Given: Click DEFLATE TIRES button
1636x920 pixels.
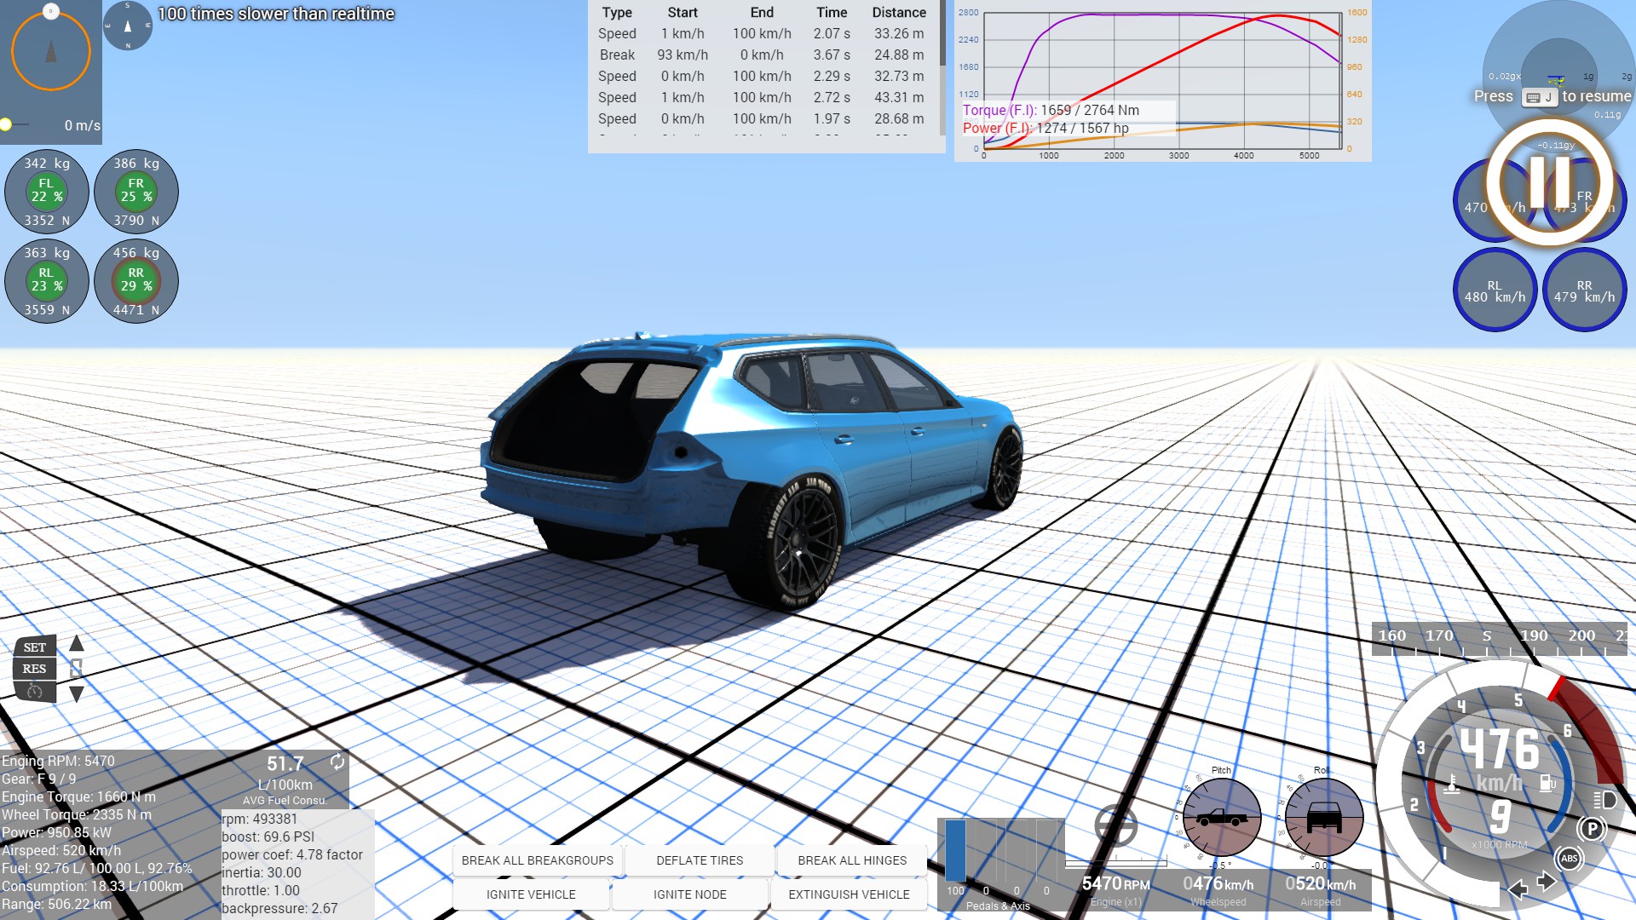Looking at the screenshot, I should tap(700, 860).
